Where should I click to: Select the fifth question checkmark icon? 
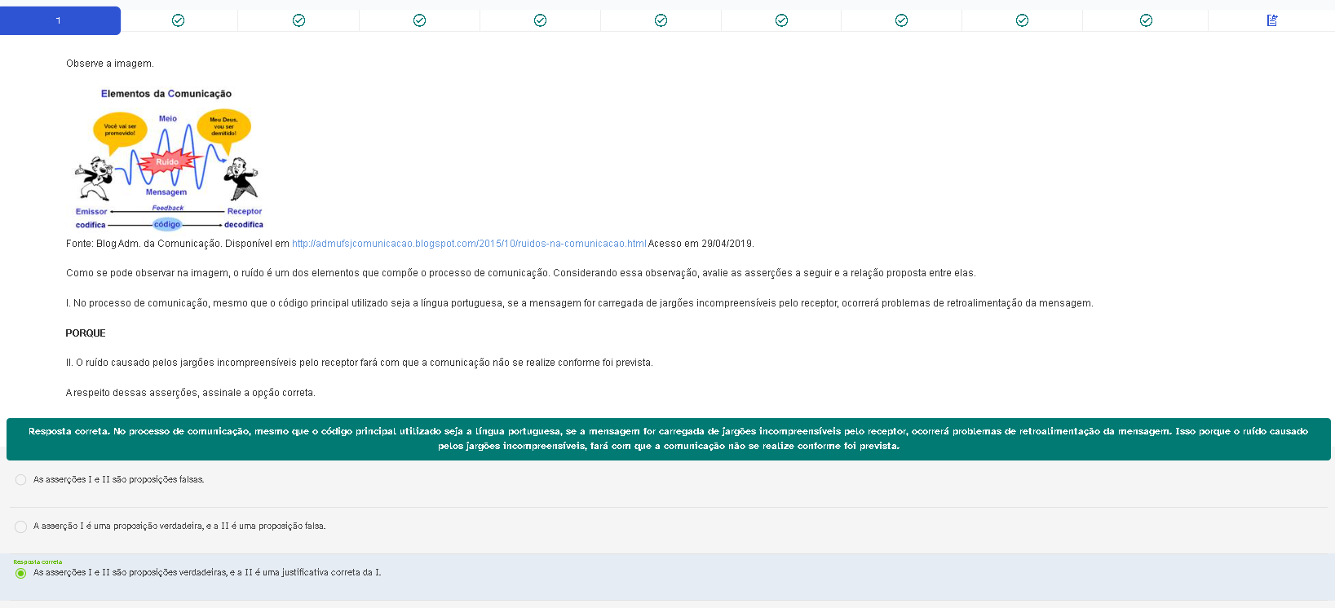coord(540,20)
